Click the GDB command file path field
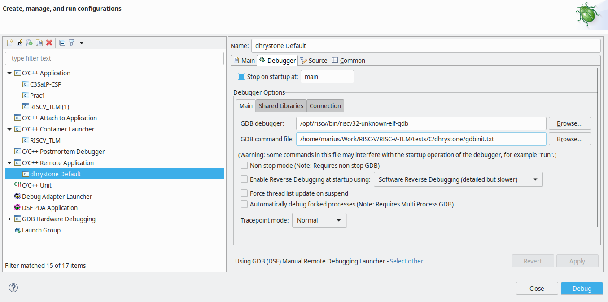Image resolution: width=608 pixels, height=302 pixels. (421, 139)
